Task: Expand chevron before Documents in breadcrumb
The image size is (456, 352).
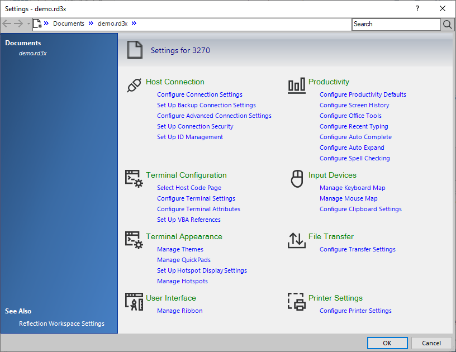Action: pyautogui.click(x=46, y=23)
